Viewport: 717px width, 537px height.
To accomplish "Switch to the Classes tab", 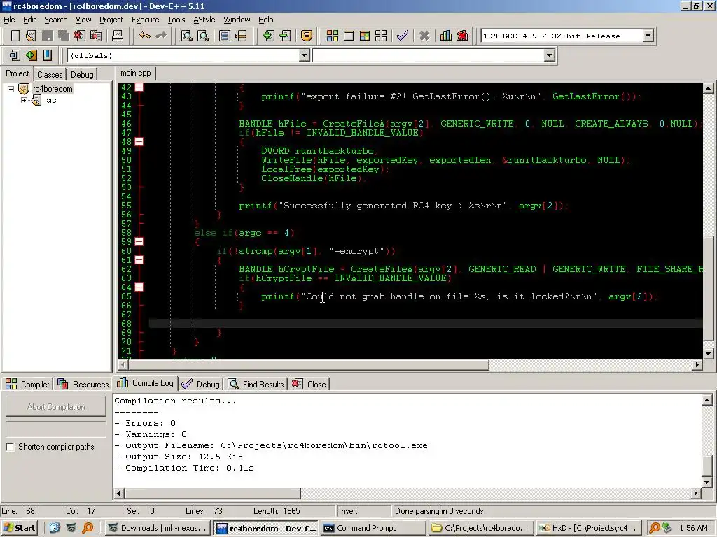I will [50, 74].
